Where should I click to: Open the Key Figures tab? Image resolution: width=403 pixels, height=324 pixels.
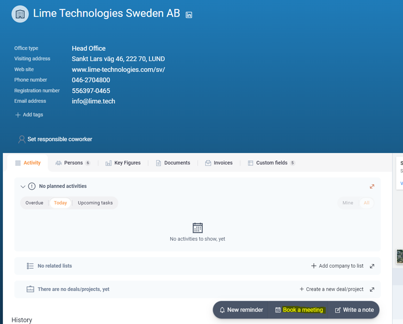[x=123, y=163]
